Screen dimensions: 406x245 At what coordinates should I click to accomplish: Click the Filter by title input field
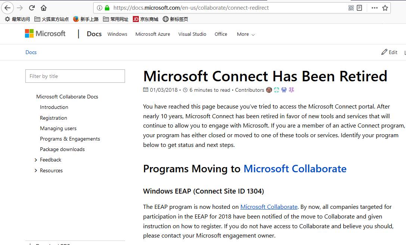[x=75, y=76]
